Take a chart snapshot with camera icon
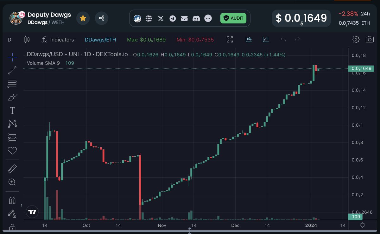Viewport: 380px width, 234px height. pos(370,40)
